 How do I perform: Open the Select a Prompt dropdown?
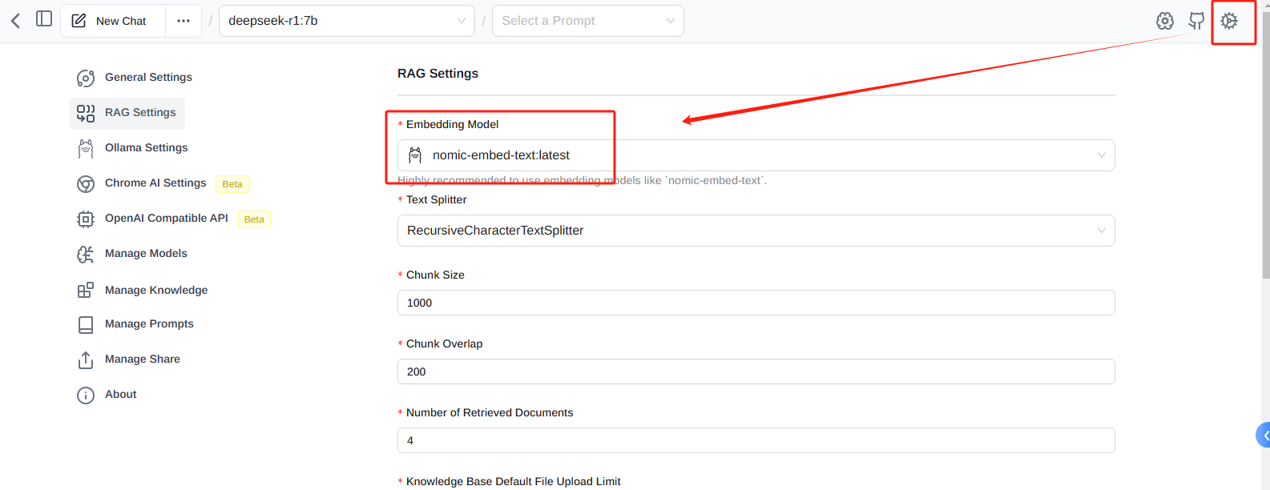[x=588, y=21]
